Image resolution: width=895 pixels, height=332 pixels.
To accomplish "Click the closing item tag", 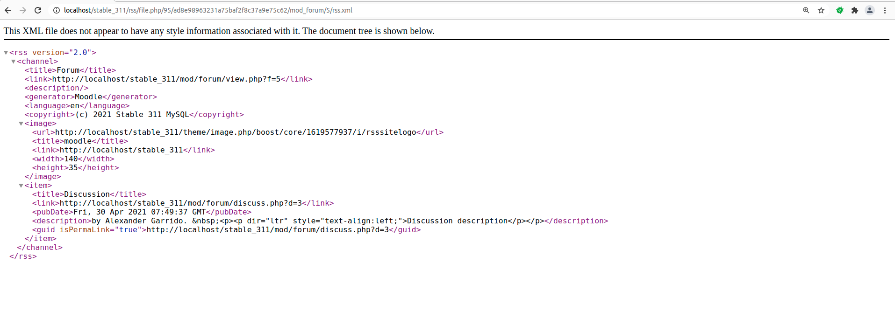I will coord(40,239).
